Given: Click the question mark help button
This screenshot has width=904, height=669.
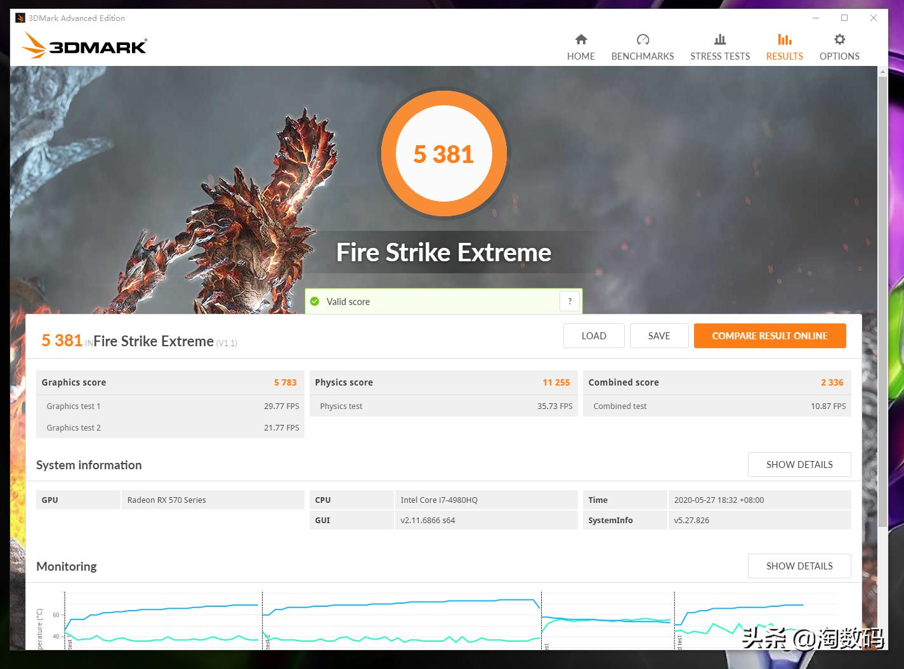Looking at the screenshot, I should coord(570,302).
